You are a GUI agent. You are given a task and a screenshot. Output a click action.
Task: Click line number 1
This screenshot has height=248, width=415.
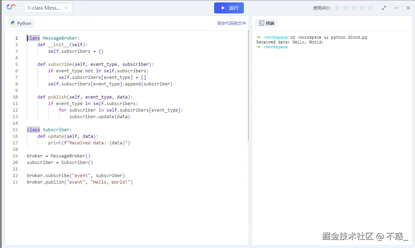click(x=17, y=38)
